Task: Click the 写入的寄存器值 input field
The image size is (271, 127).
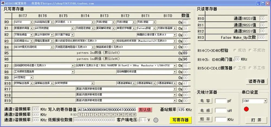Action: [x=107, y=110]
